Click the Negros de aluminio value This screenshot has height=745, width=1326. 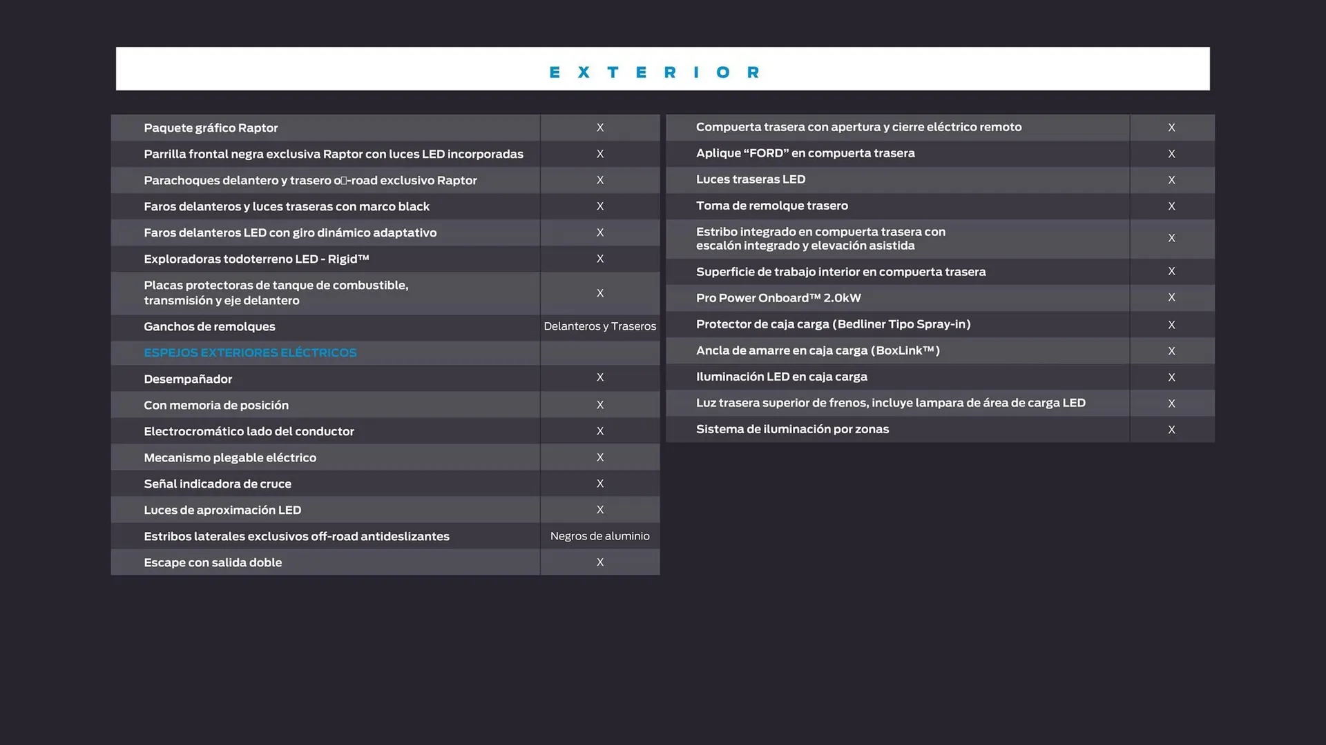click(599, 536)
